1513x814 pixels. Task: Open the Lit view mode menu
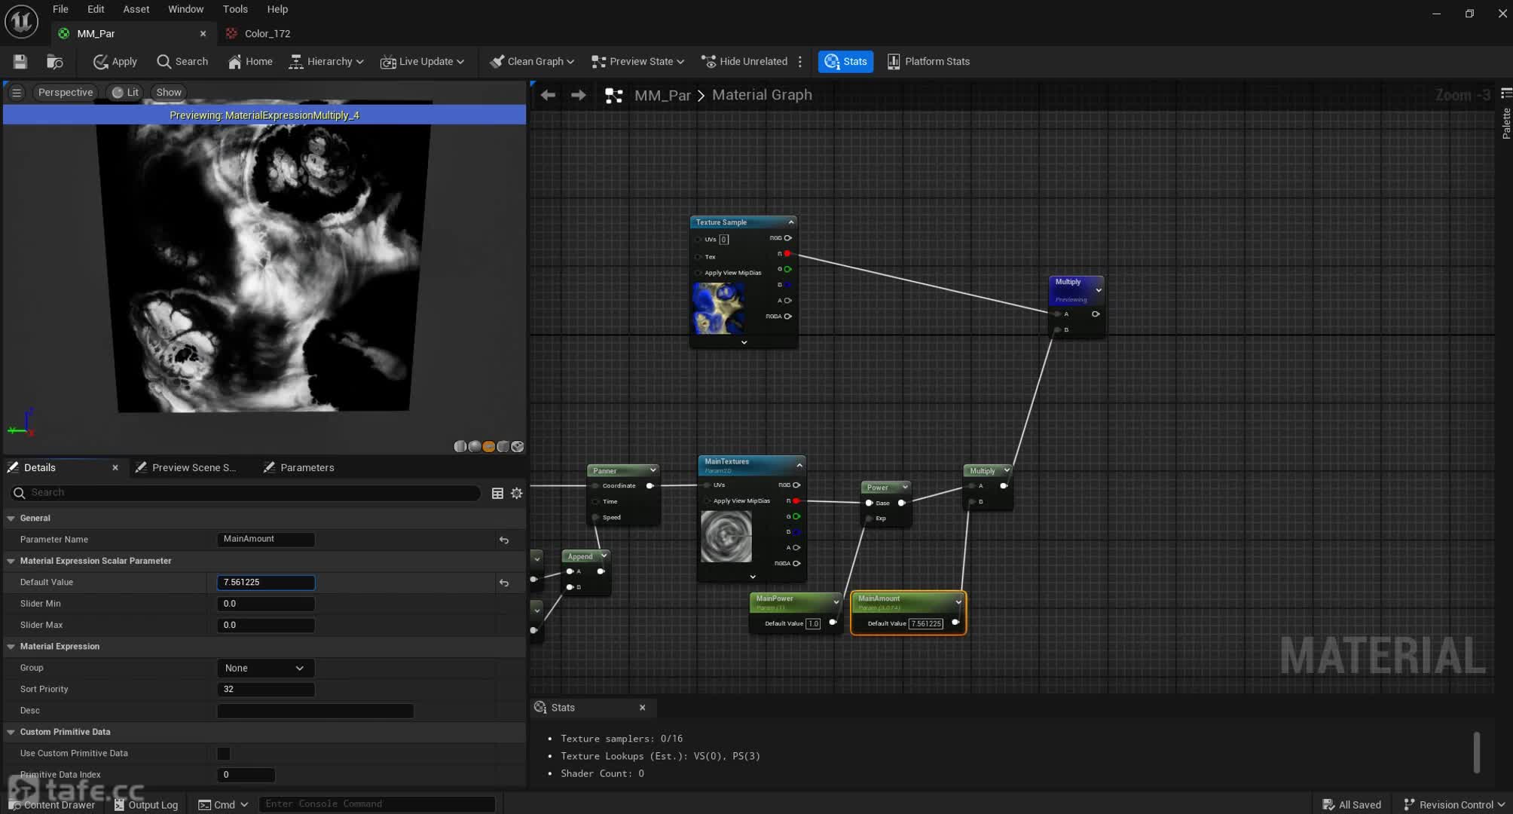125,92
